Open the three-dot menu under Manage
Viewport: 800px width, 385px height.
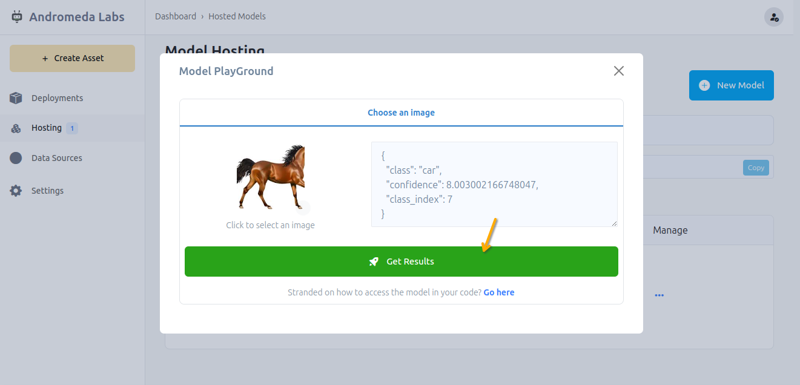pos(659,295)
